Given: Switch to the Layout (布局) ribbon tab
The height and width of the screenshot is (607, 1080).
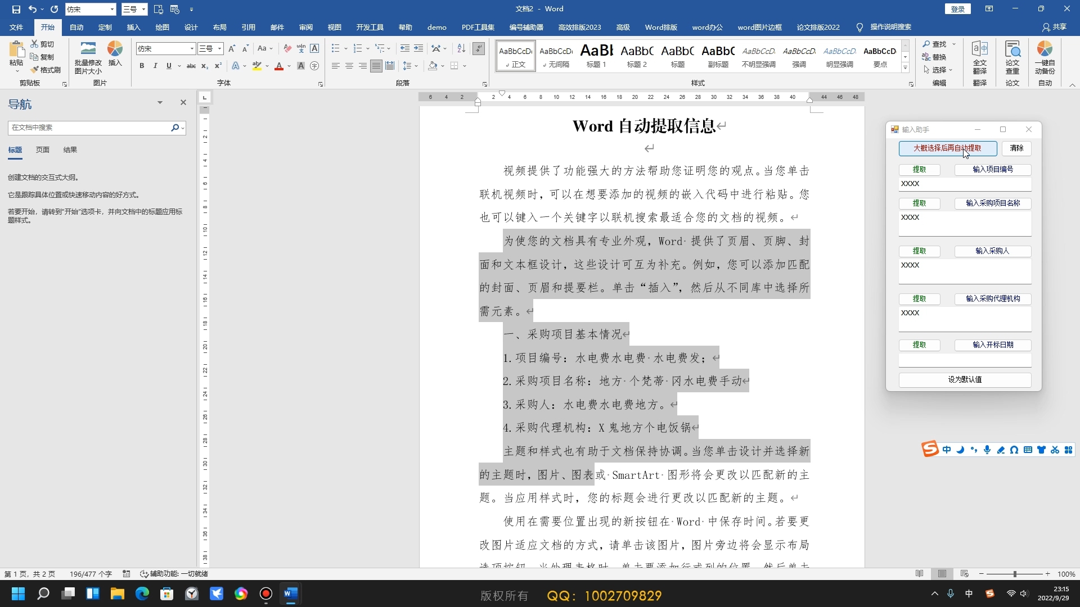Looking at the screenshot, I should coord(219,27).
